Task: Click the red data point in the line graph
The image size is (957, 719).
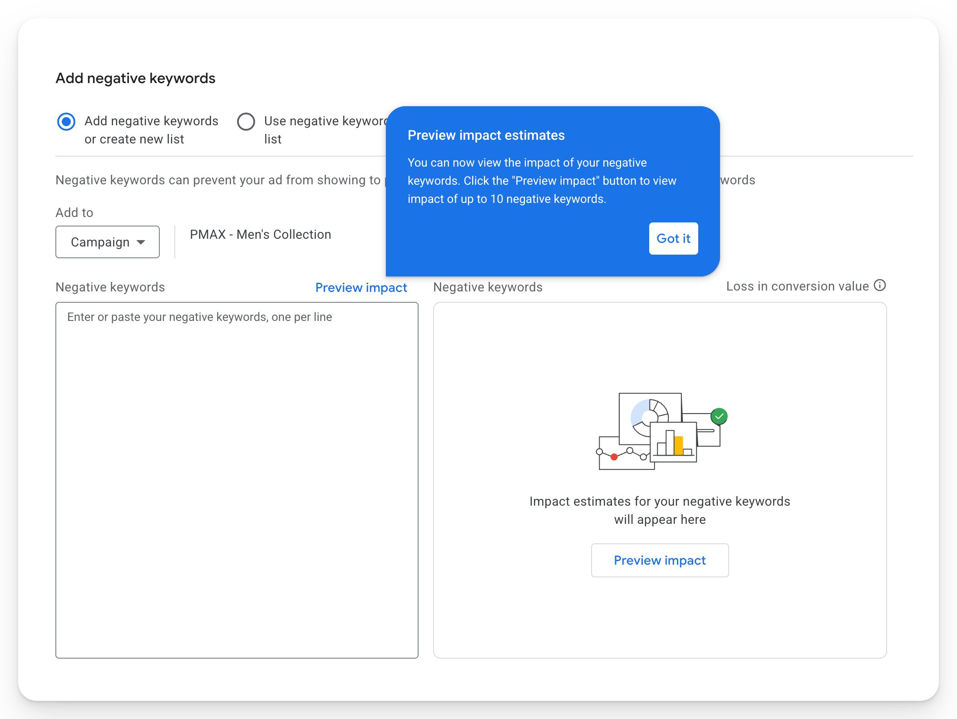Action: 614,458
